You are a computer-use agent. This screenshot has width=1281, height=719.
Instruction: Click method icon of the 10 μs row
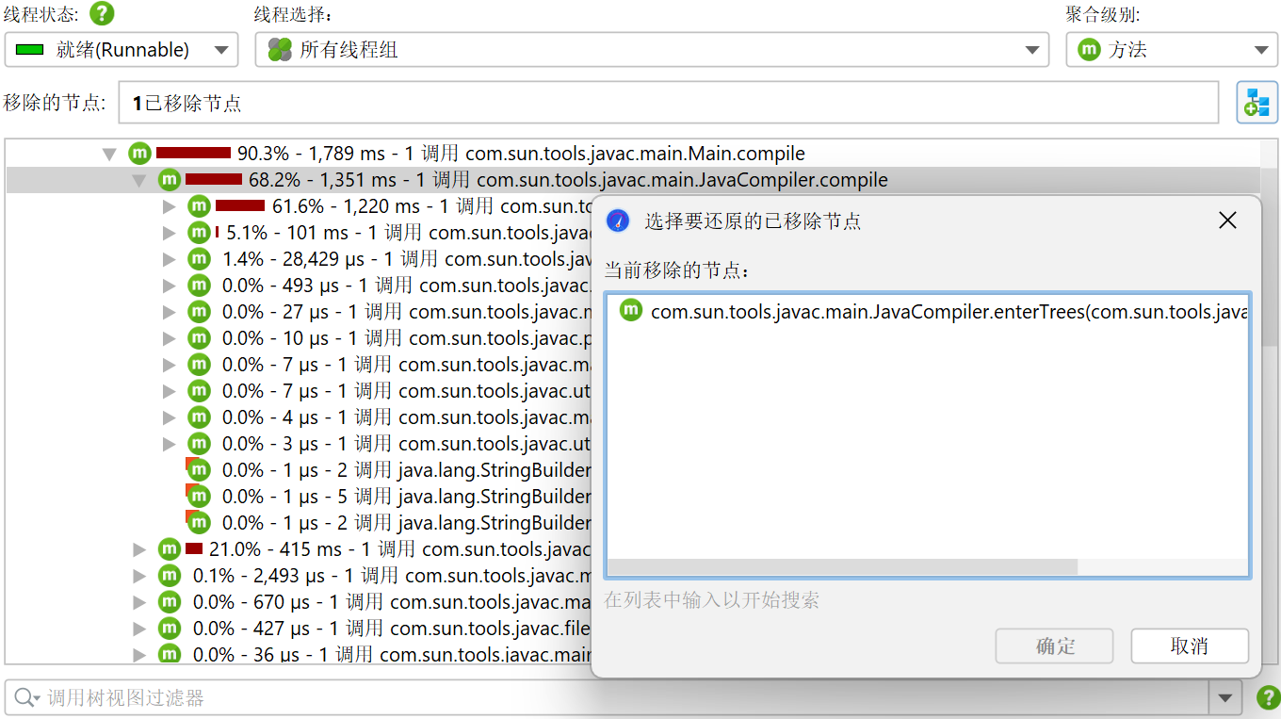pos(199,338)
